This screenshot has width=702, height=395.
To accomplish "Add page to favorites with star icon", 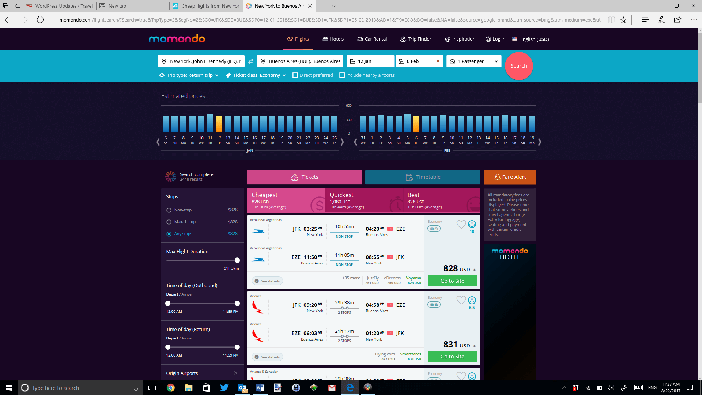I will click(x=623, y=20).
